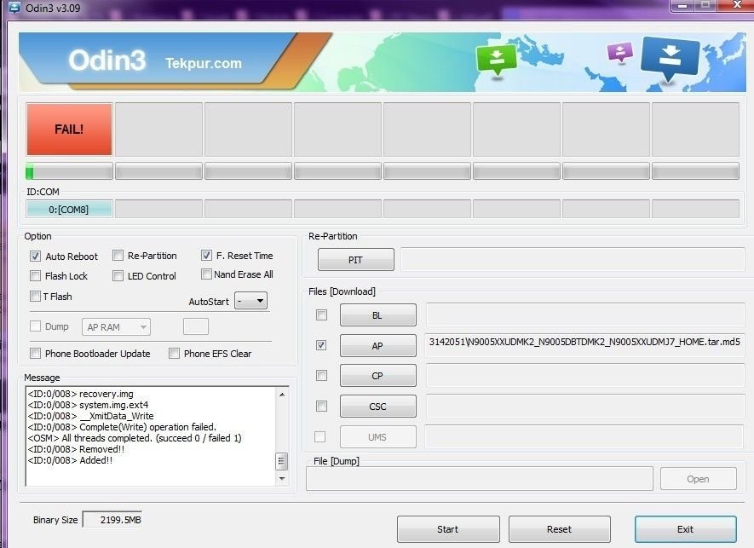Click the Reset button
The height and width of the screenshot is (548, 754).
coord(560,529)
